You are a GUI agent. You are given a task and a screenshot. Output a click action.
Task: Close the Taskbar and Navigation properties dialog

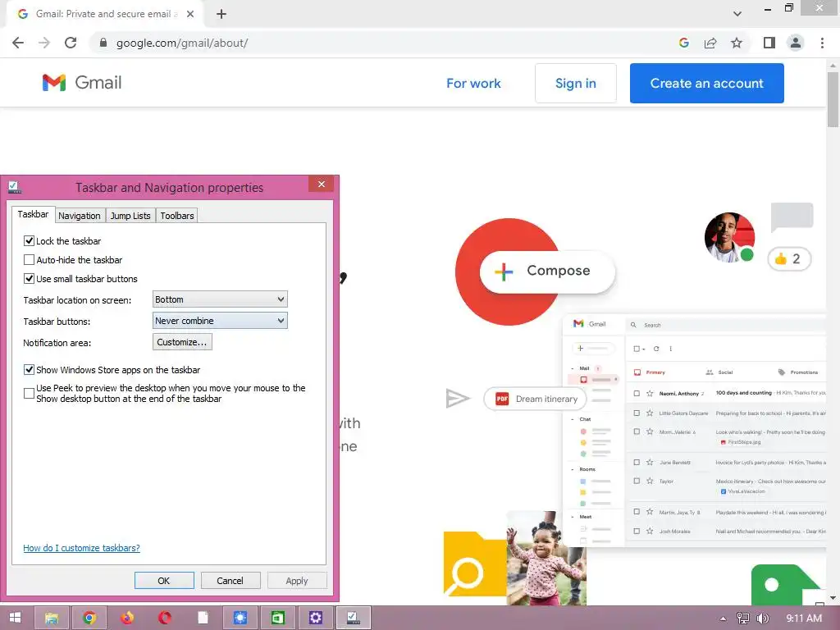coord(321,185)
